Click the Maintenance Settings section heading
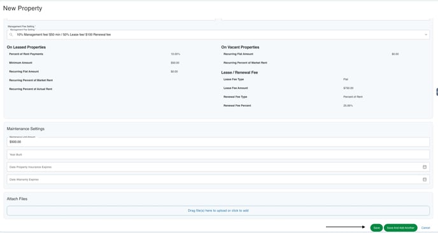 [x=25, y=129]
